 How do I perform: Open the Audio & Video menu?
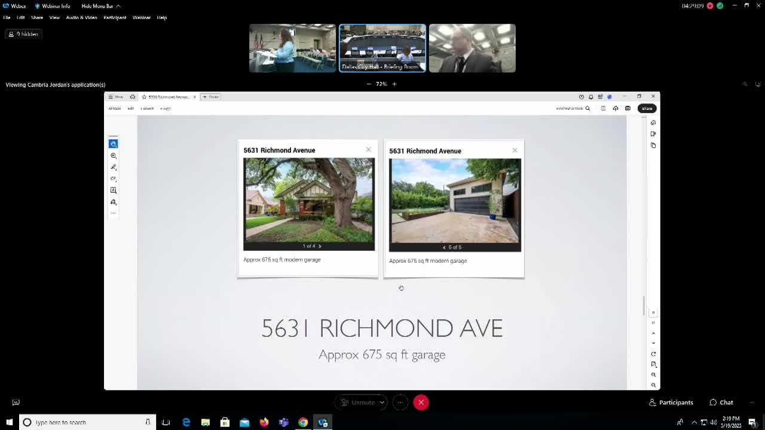(x=81, y=17)
